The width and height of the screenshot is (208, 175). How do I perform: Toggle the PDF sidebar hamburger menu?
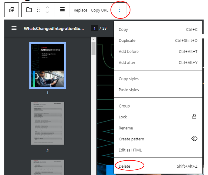coord(14,28)
